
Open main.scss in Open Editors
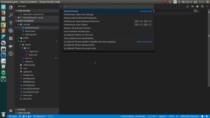pyautogui.click(x=37, y=14)
